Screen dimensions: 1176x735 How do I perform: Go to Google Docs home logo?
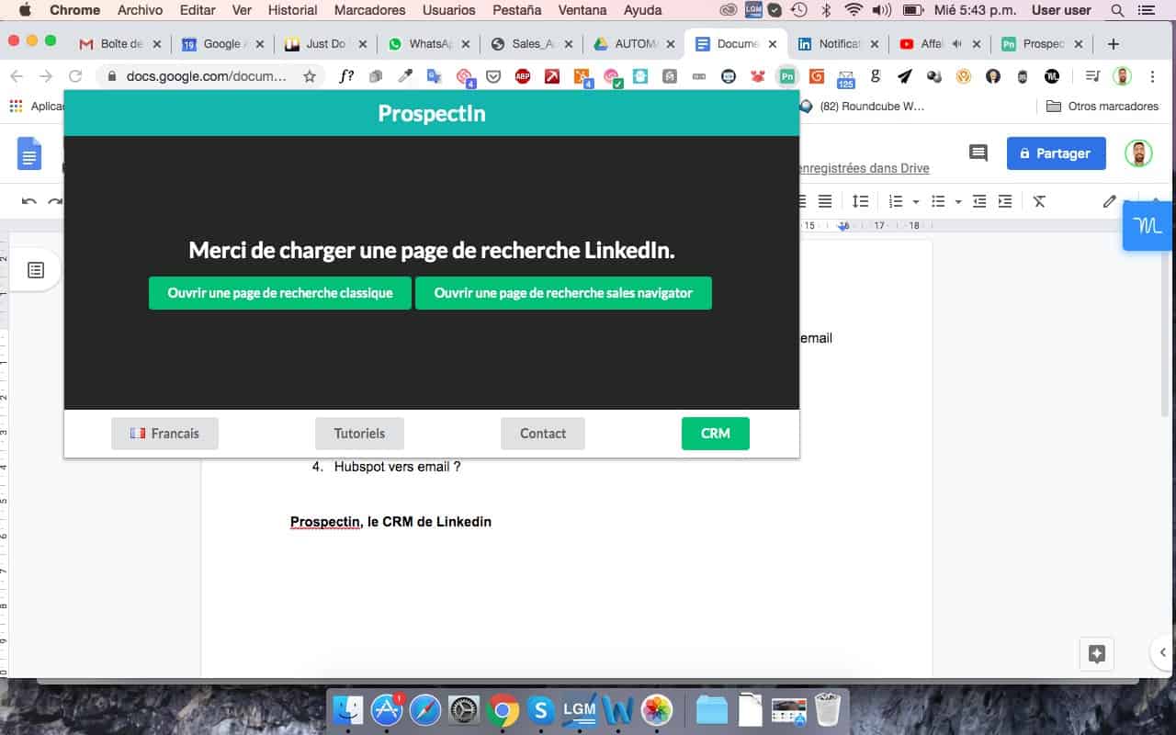(x=29, y=153)
